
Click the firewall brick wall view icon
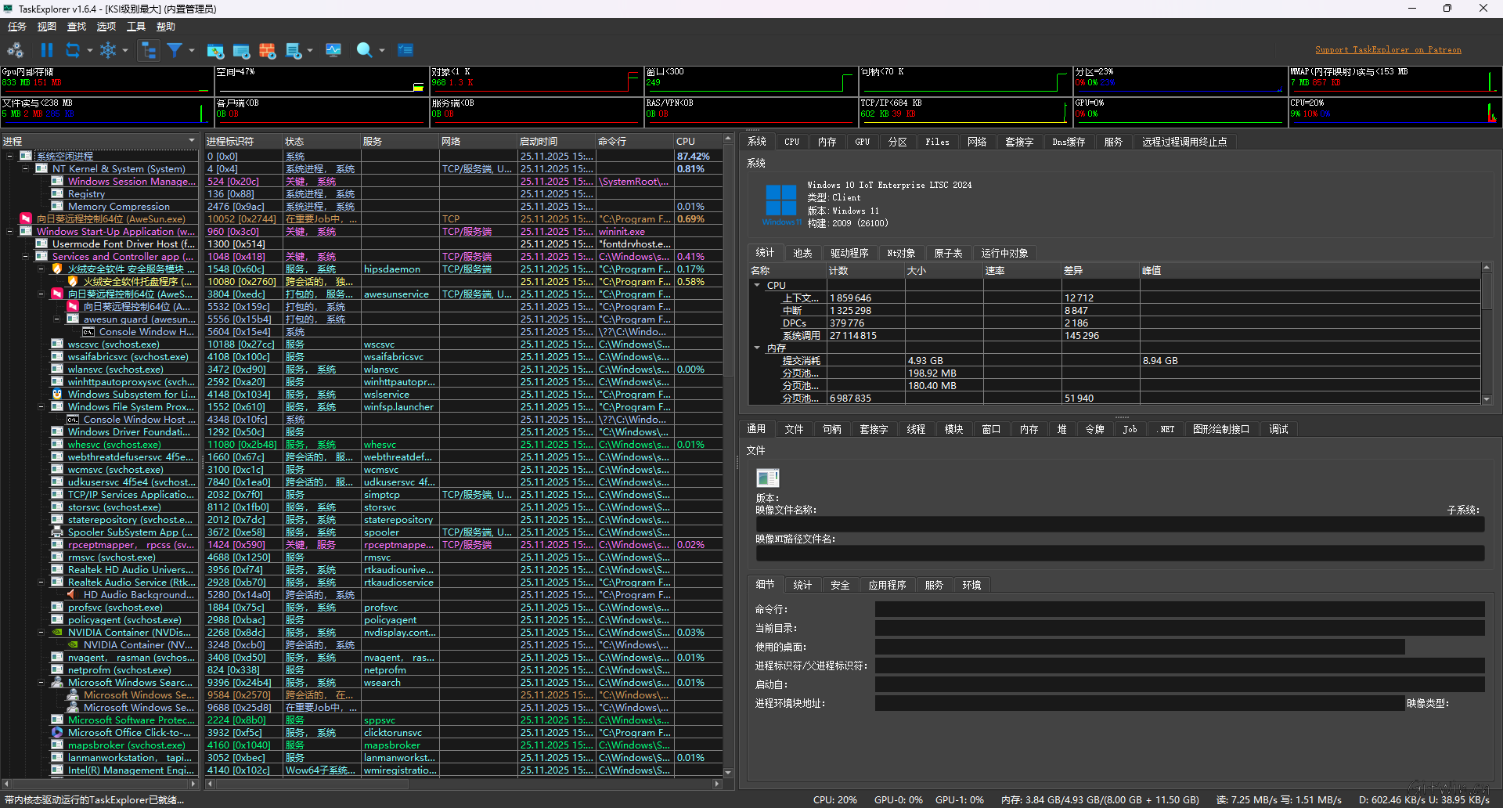click(268, 51)
